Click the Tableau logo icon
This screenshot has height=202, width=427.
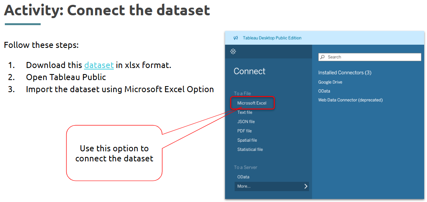(233, 52)
